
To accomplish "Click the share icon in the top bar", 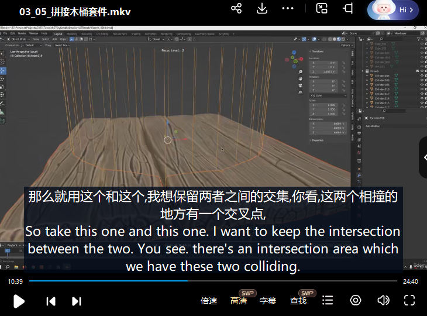I will tap(236, 9).
